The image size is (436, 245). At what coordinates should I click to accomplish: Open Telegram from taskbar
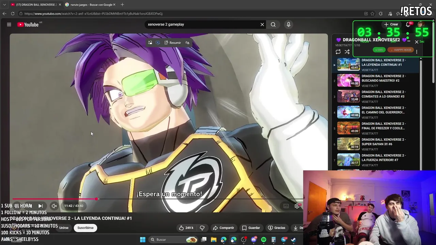point(283,240)
